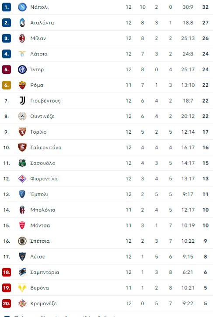The width and height of the screenshot is (213, 317).
Task: Click the Verona club crest icon
Action: click(22, 288)
